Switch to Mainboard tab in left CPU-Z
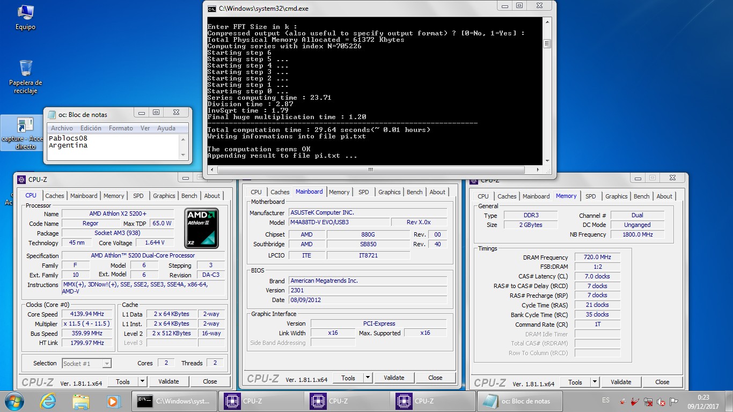This screenshot has height=412, width=733. point(84,196)
